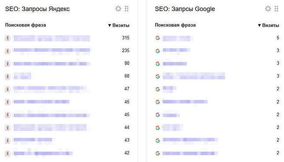This screenshot has height=162, width=284.
Task: Sort Google widget by Визиты column
Action: pyautogui.click(x=269, y=25)
